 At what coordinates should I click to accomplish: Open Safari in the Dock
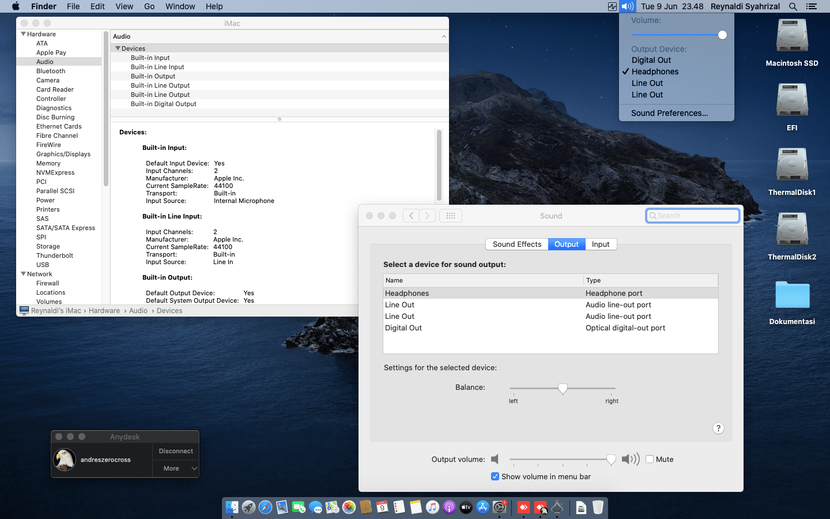(x=265, y=507)
